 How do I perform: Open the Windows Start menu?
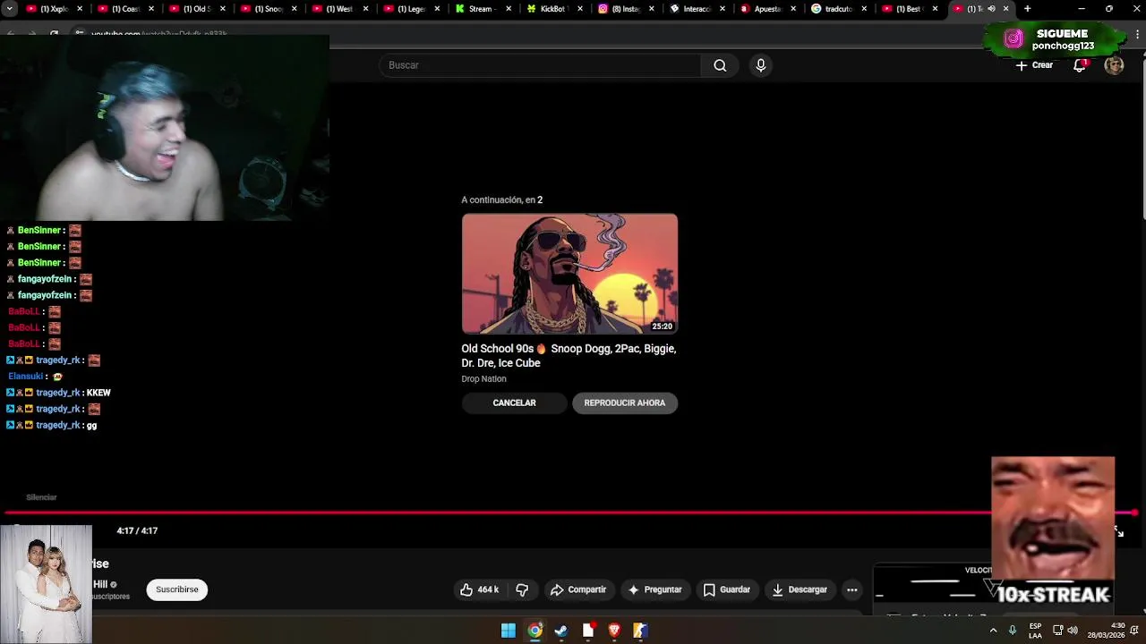click(x=509, y=631)
